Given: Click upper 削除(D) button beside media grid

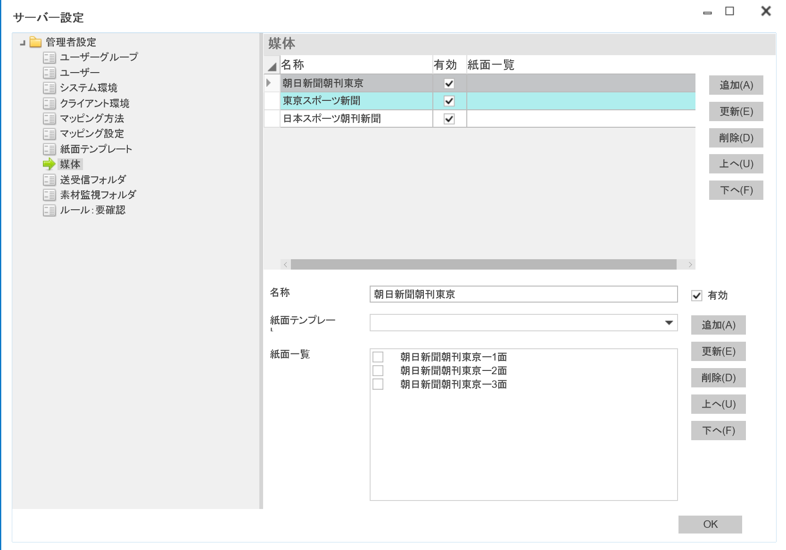Looking at the screenshot, I should [736, 138].
